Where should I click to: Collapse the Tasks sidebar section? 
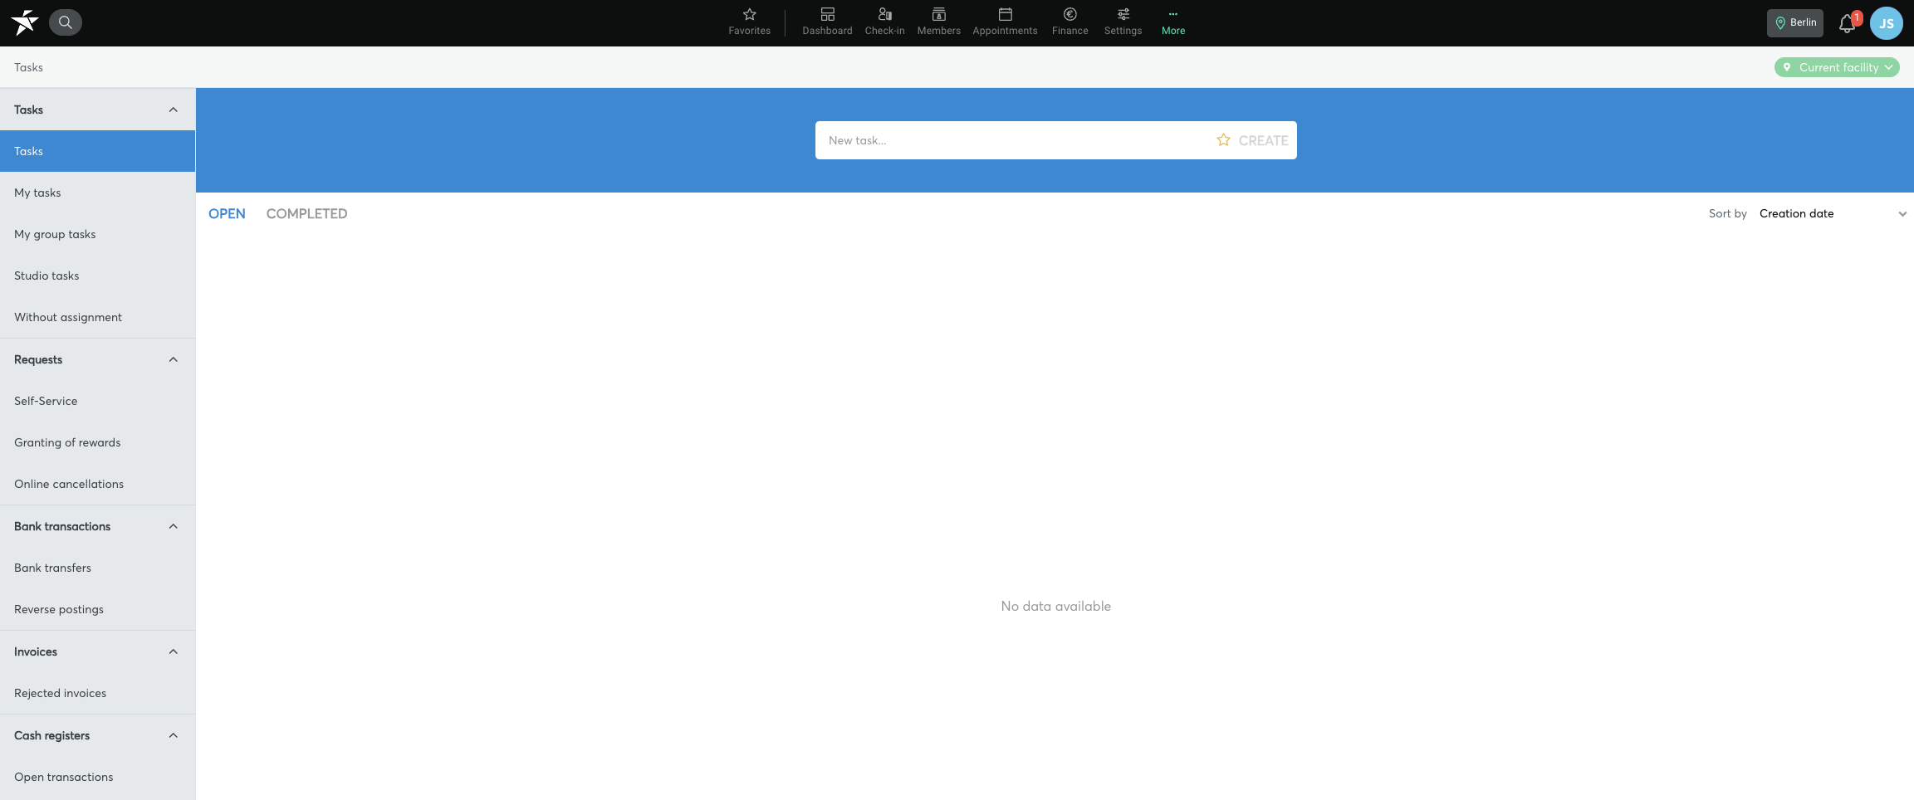tap(173, 110)
